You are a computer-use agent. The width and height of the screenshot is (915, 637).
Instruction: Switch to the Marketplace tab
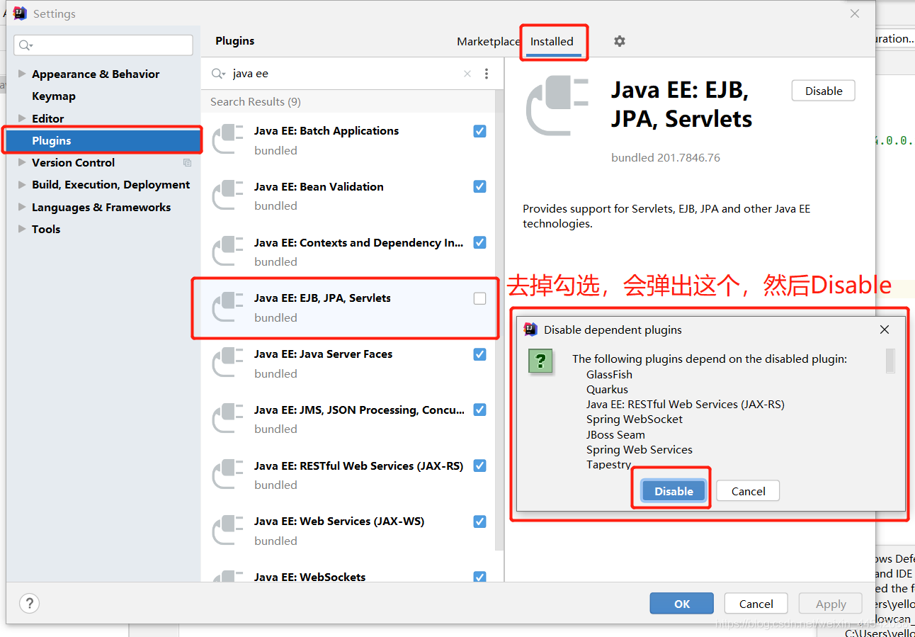(488, 41)
